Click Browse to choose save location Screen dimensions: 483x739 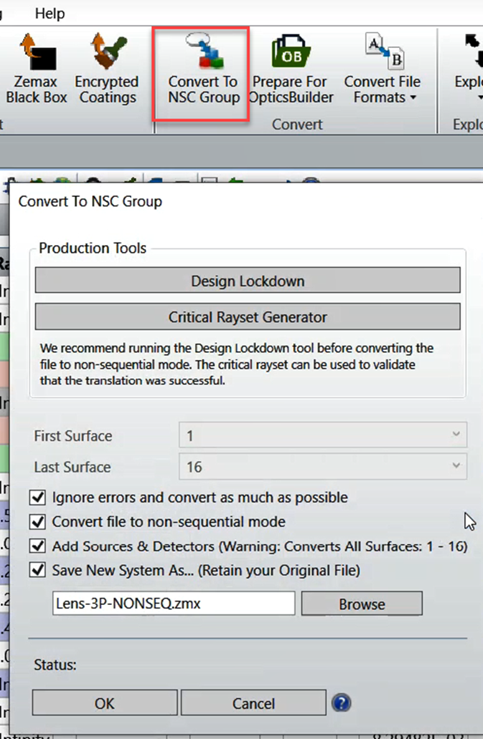click(x=362, y=604)
